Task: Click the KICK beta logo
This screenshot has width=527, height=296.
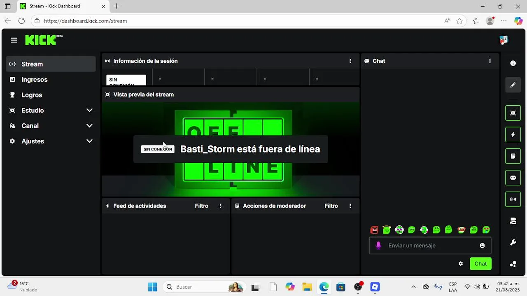Action: point(44,40)
